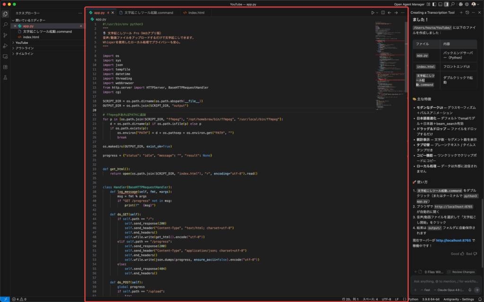
Task: Switch to the 文字起こしツール起動.command tab
Action: 146,13
